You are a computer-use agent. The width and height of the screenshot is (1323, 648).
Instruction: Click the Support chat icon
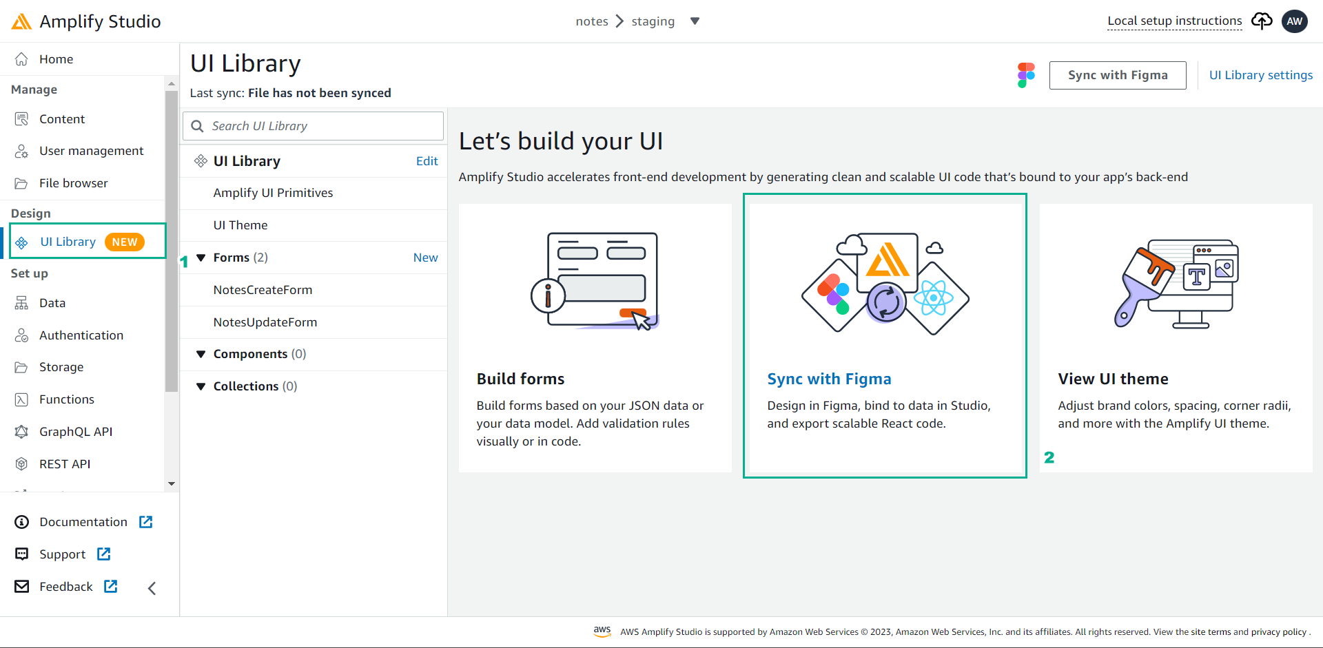(x=22, y=554)
